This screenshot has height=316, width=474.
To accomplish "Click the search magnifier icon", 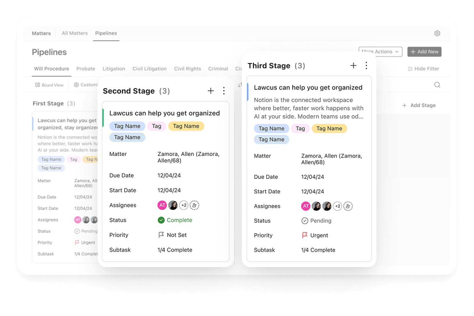I will point(437,85).
